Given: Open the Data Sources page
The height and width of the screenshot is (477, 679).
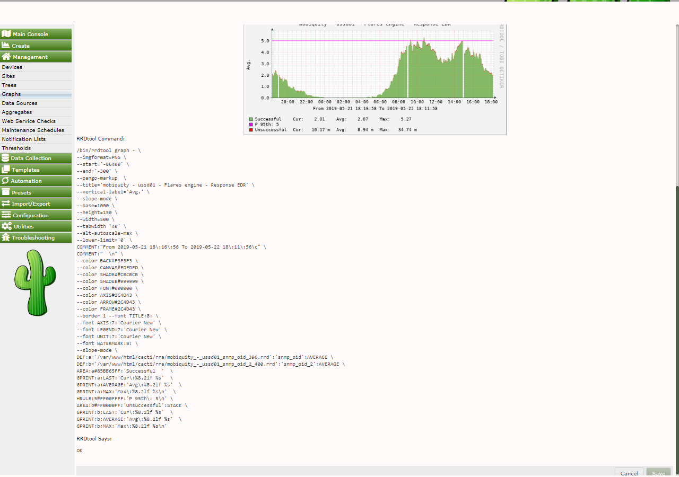Looking at the screenshot, I should (x=19, y=103).
